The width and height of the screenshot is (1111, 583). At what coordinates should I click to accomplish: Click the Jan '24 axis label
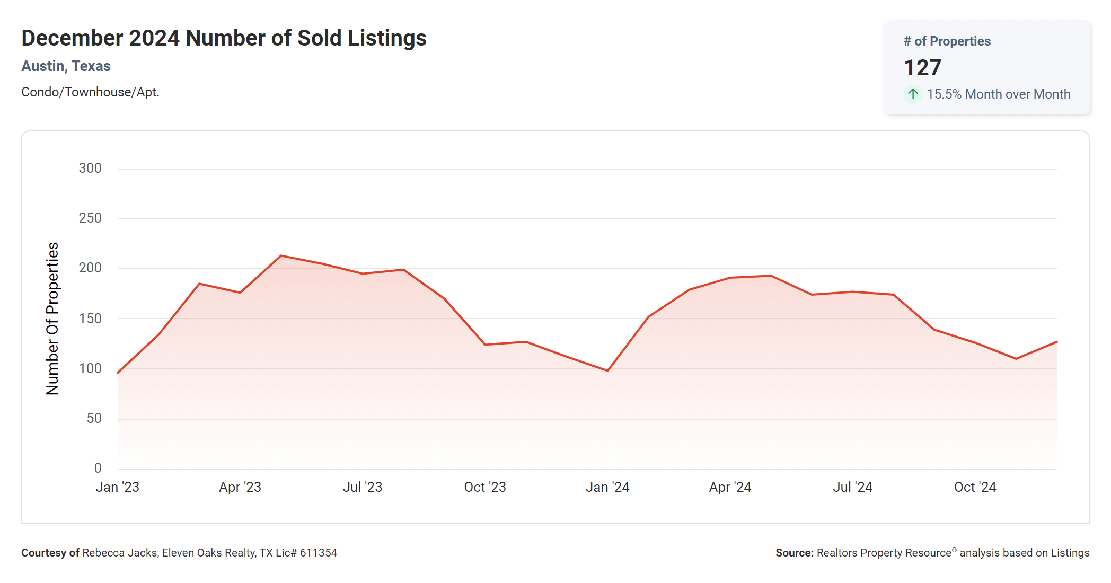tap(607, 487)
